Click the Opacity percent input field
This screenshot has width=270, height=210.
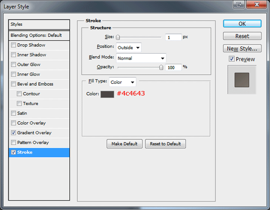click(x=173, y=68)
